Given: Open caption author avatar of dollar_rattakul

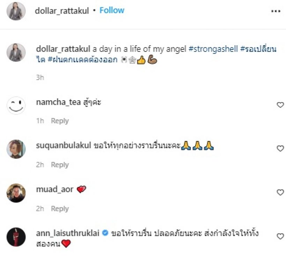Looking at the screenshot, I should tap(16, 53).
